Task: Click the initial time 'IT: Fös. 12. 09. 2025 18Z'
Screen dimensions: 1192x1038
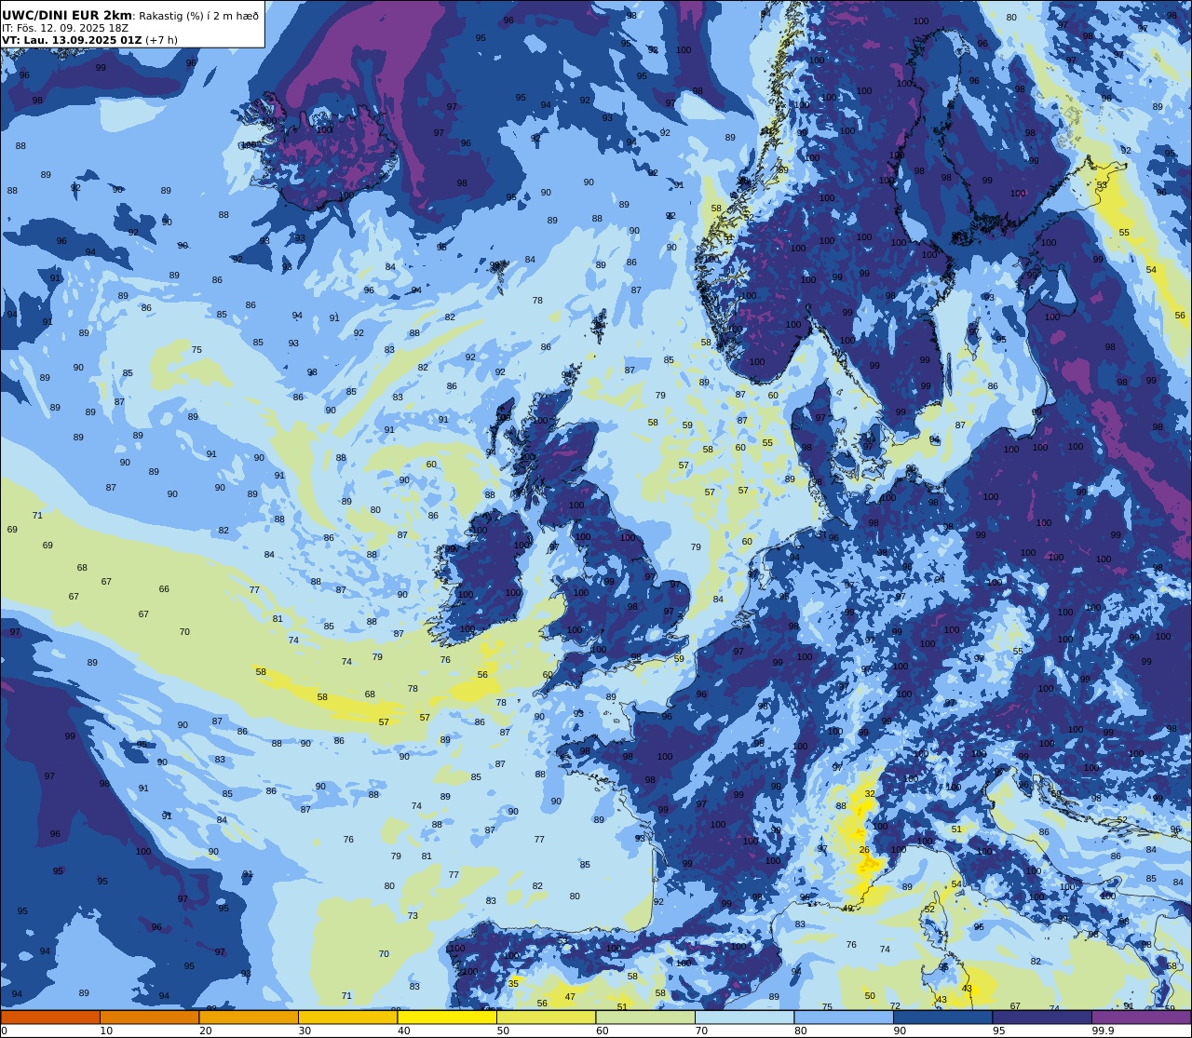Action: [65, 28]
